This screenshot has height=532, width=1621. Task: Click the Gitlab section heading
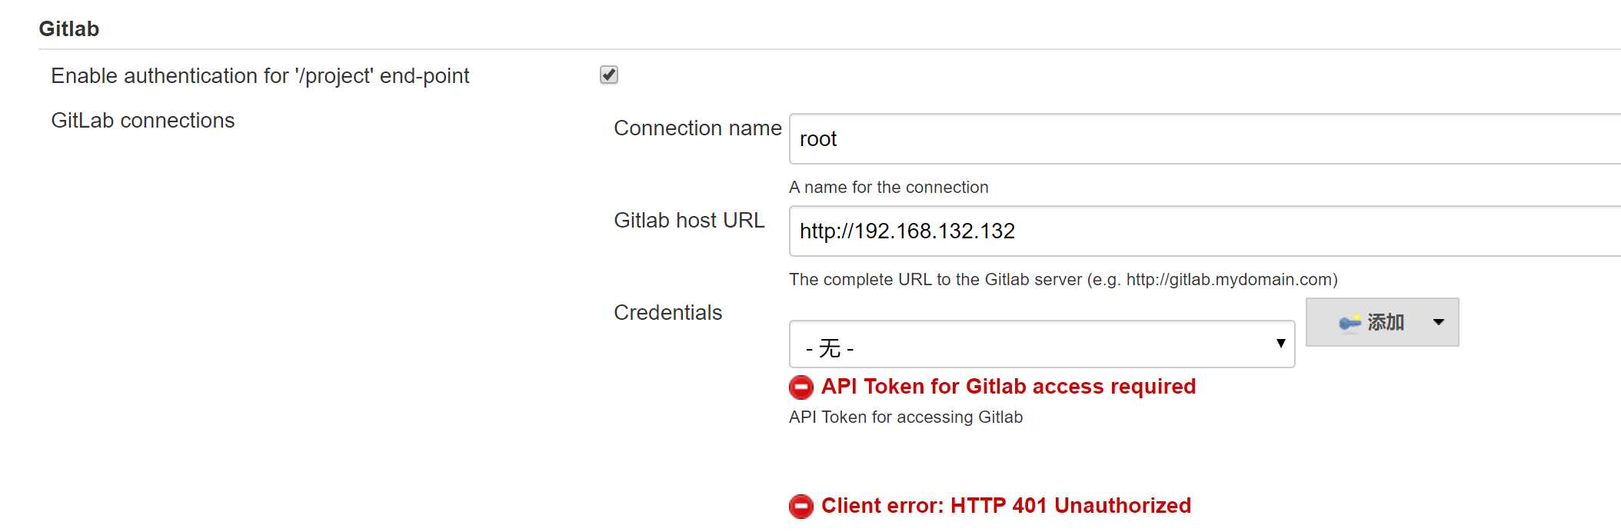[x=69, y=29]
